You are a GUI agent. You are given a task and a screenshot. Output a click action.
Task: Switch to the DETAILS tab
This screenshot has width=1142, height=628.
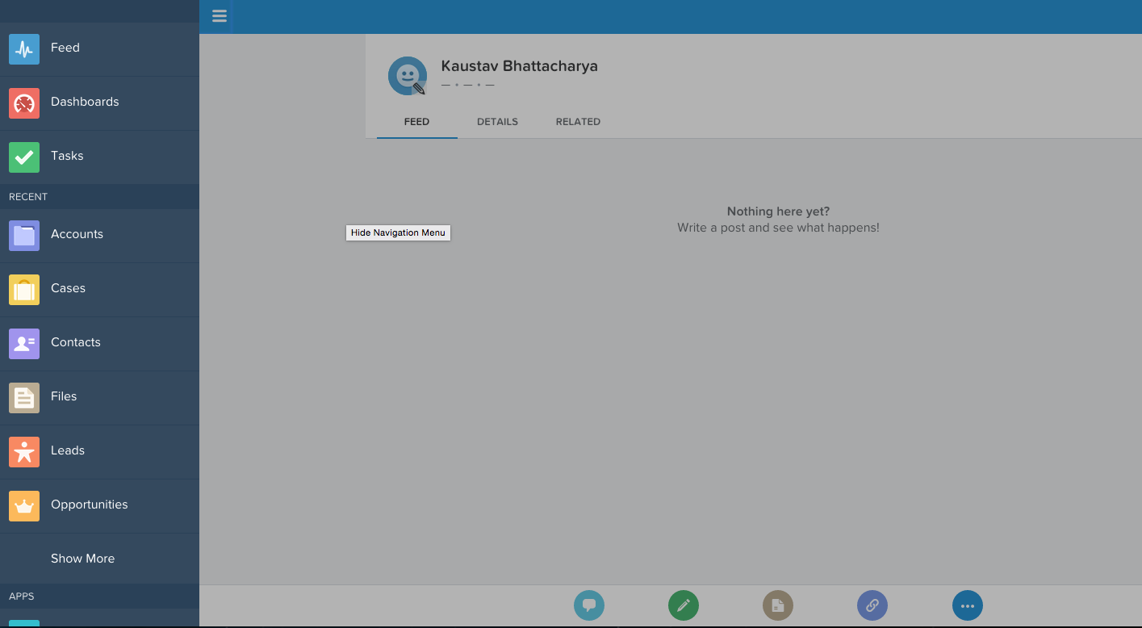tap(497, 121)
